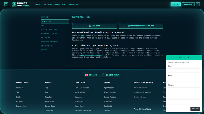Click the FAQ link in paragraph text

[x=82, y=36]
